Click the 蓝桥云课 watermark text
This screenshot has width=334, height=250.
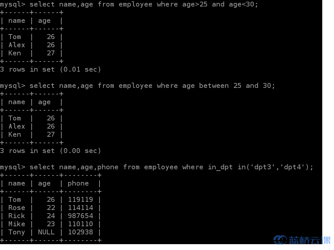click(x=310, y=240)
